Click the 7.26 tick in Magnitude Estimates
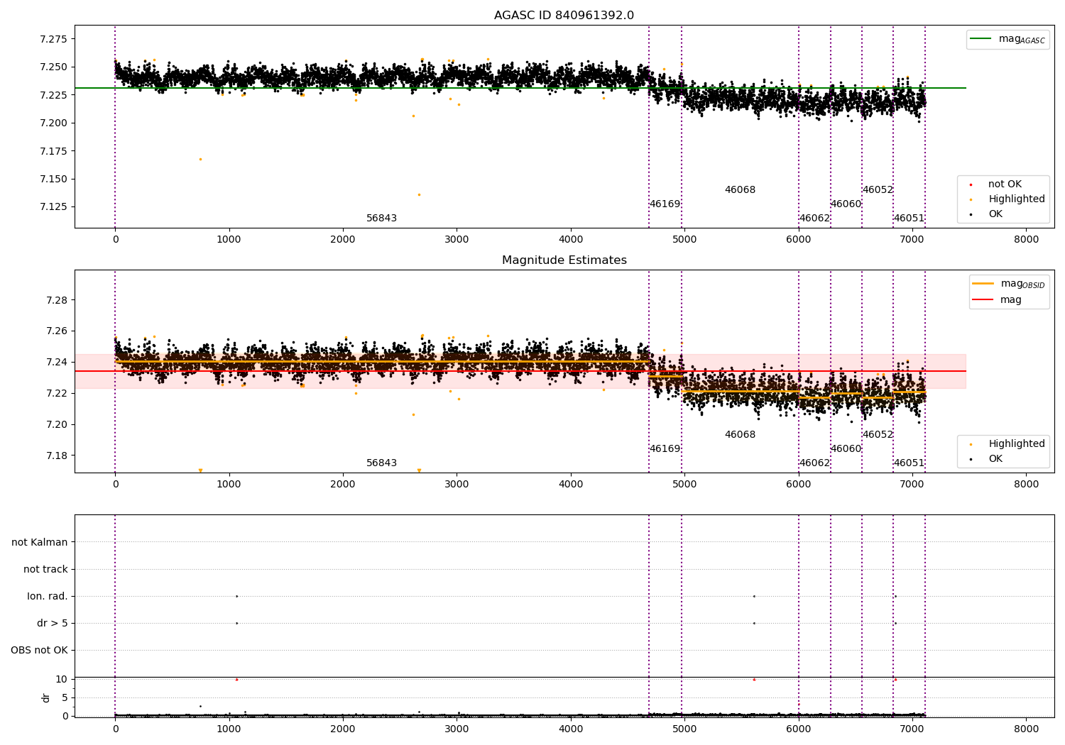This screenshot has width=1065, height=745. tap(57, 331)
